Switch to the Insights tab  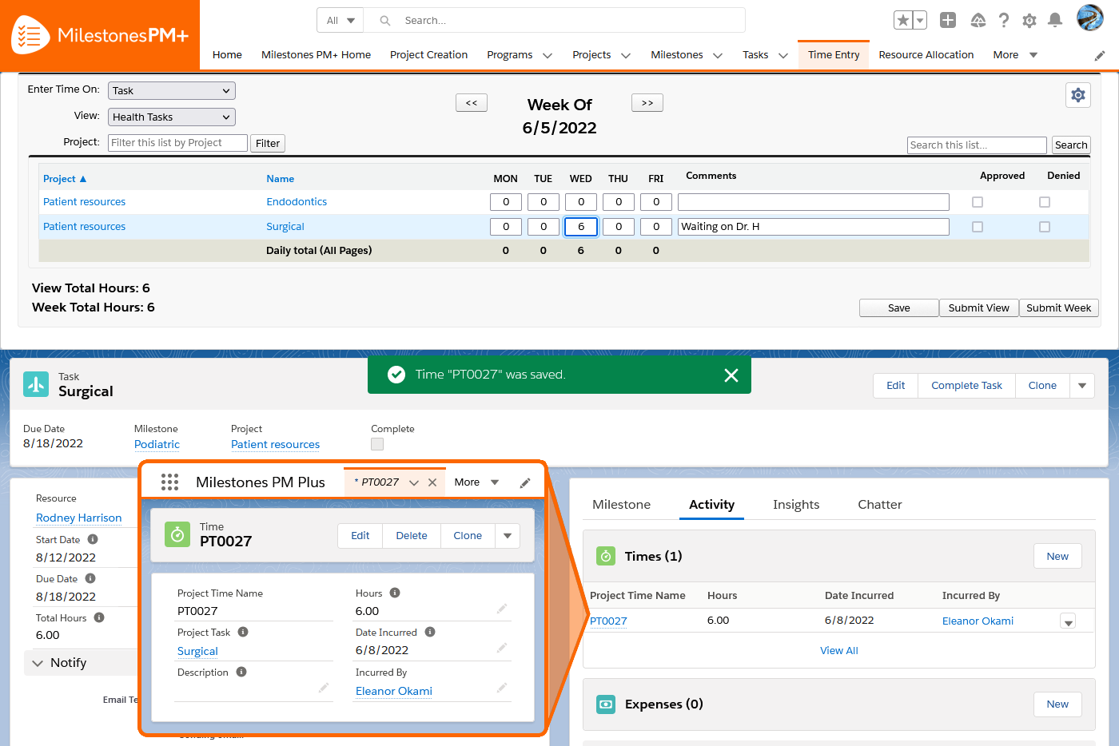[795, 505]
